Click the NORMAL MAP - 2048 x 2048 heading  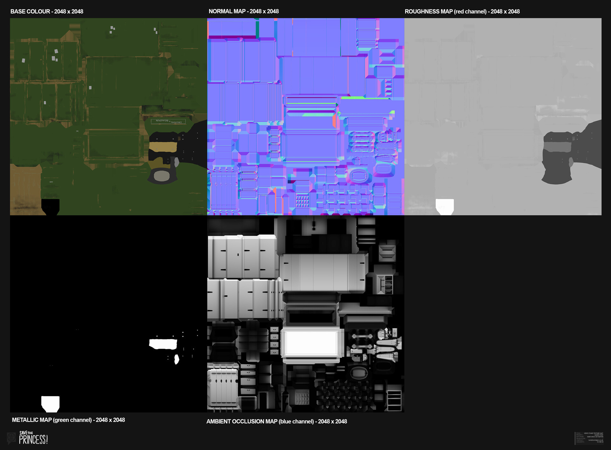point(243,11)
